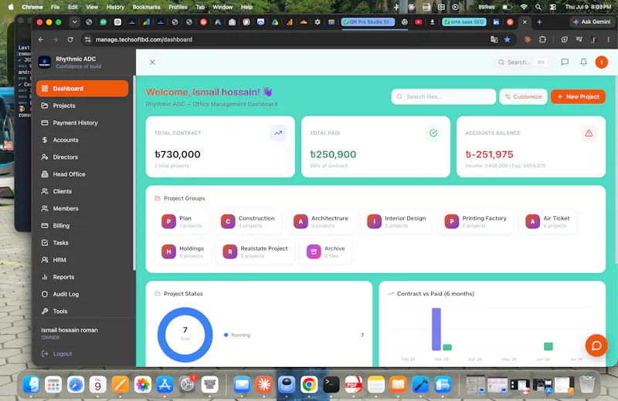
Task: Click the Members people icon
Action: tap(45, 208)
